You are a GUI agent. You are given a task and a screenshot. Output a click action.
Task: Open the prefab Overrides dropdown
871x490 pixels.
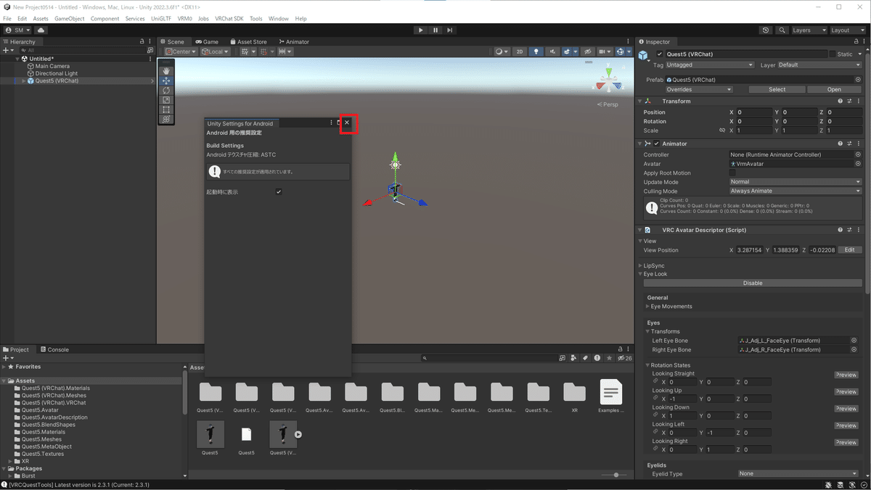pyautogui.click(x=700, y=90)
